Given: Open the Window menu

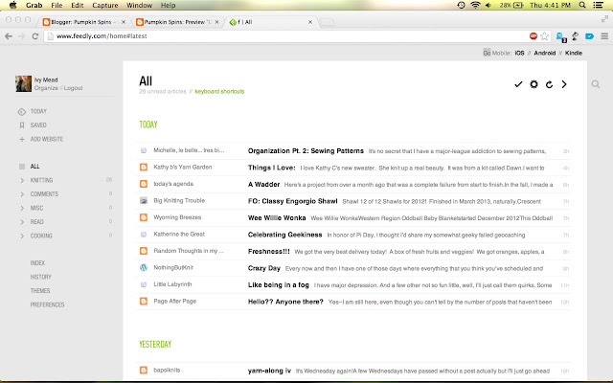Looking at the screenshot, I should point(139,5).
